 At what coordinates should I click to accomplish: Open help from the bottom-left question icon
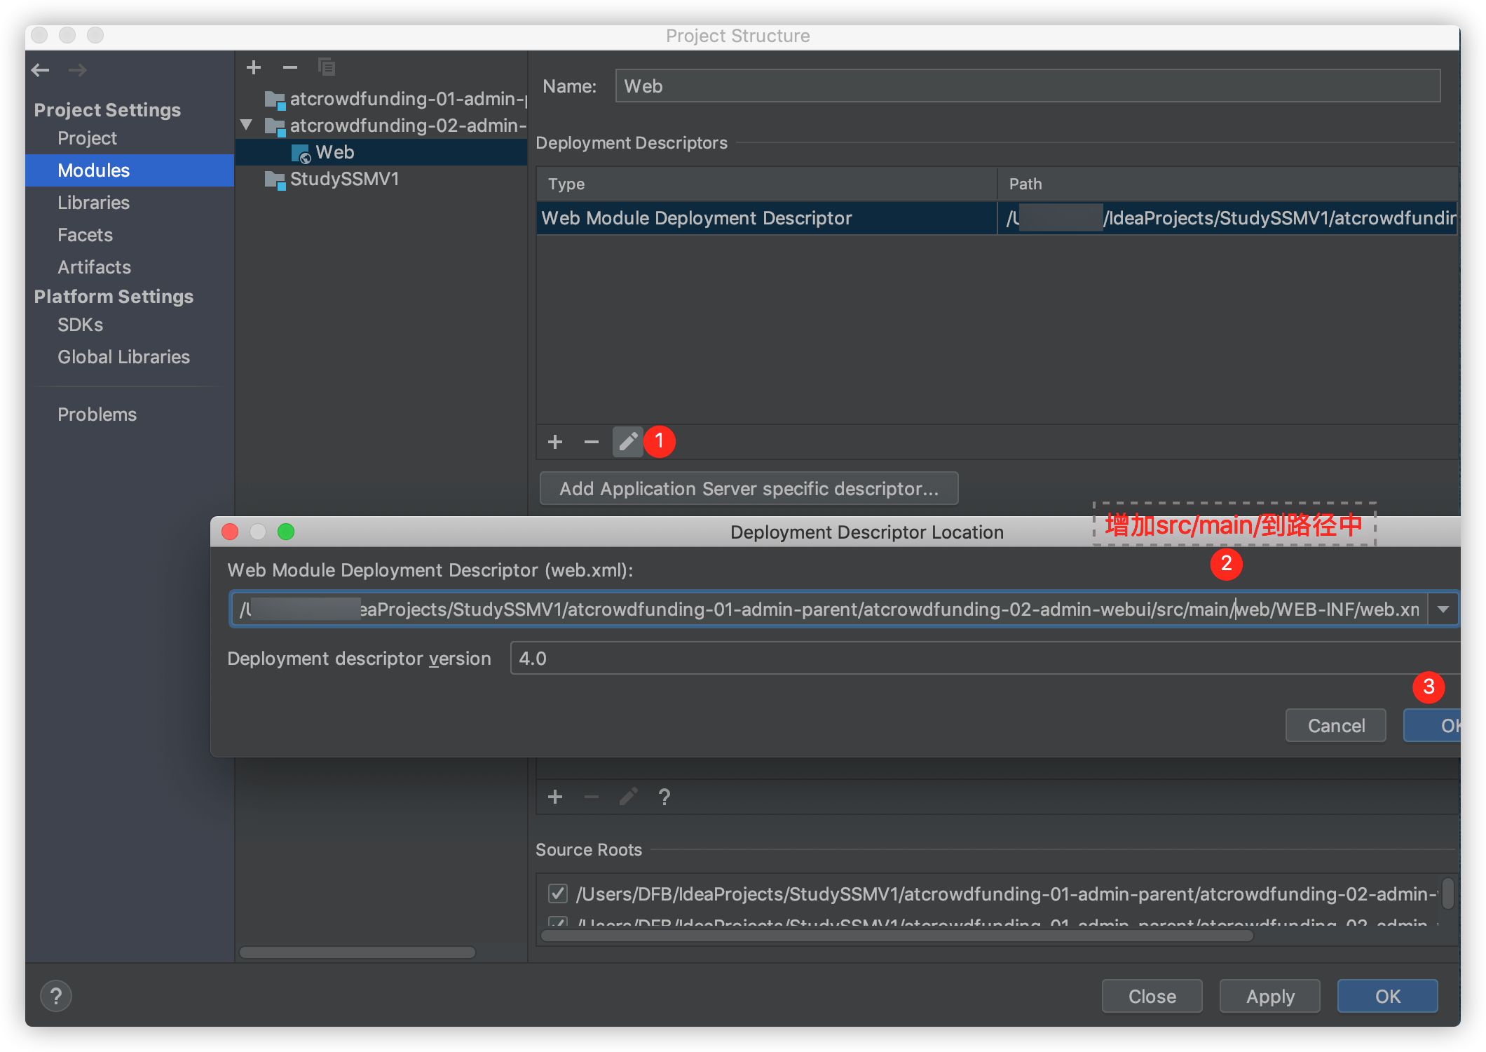click(56, 996)
